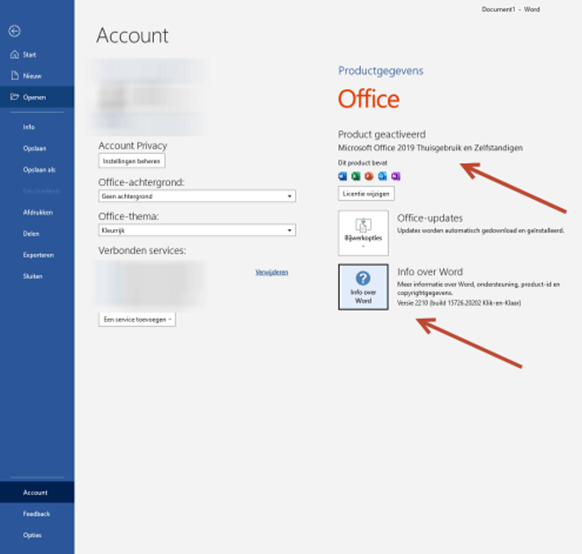Open the Account page in sidebar

(35, 492)
